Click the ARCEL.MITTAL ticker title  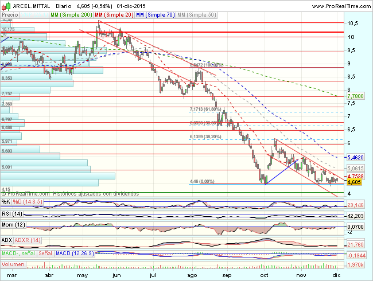[32, 6]
